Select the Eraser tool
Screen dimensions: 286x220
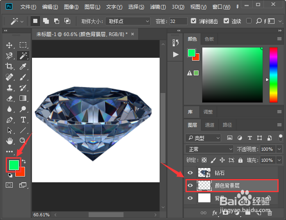tap(9, 98)
